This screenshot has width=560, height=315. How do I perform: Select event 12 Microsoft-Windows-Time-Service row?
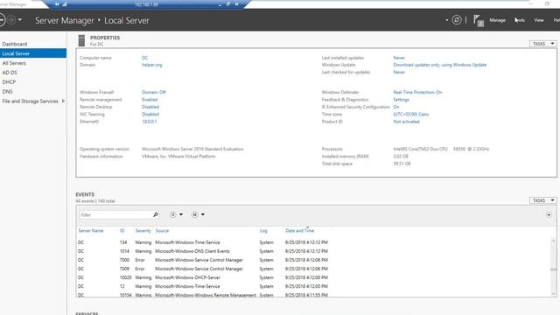click(203, 286)
